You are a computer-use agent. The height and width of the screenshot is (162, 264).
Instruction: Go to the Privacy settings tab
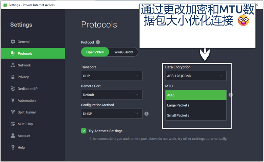[33, 77]
